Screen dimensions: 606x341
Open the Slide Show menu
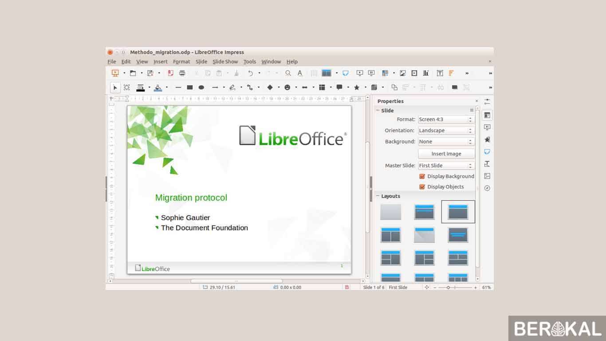click(224, 61)
